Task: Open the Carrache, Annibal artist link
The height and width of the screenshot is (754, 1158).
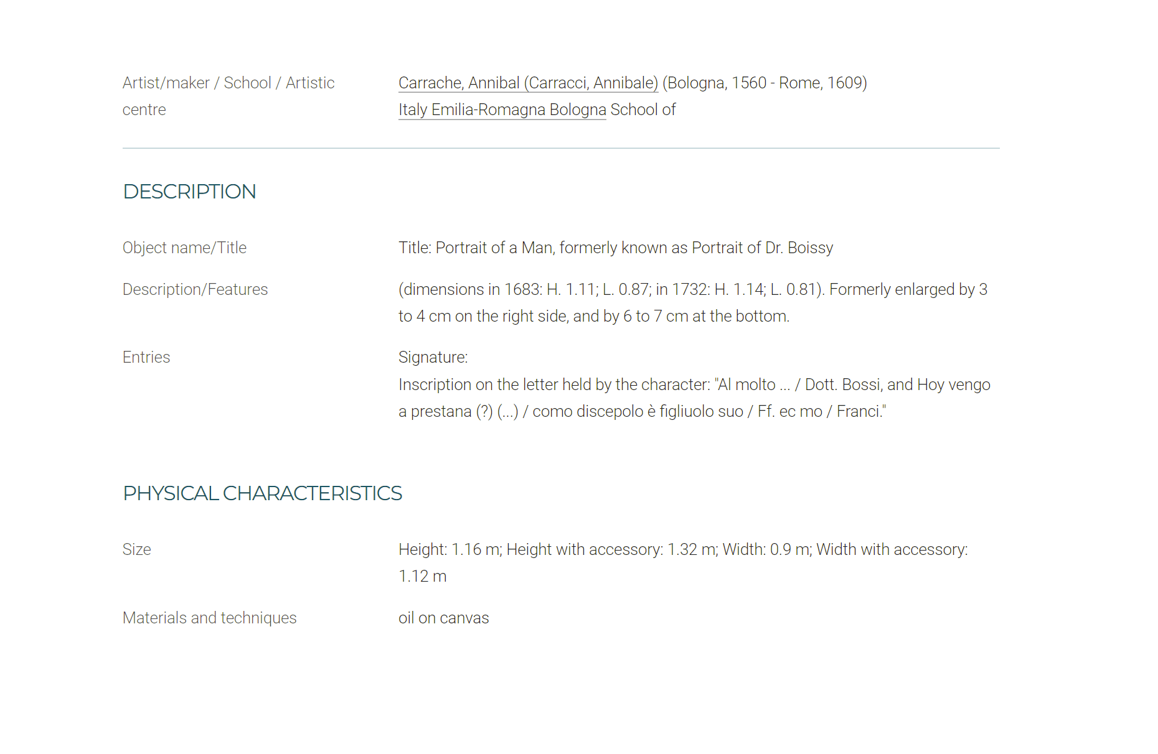Action: tap(528, 83)
